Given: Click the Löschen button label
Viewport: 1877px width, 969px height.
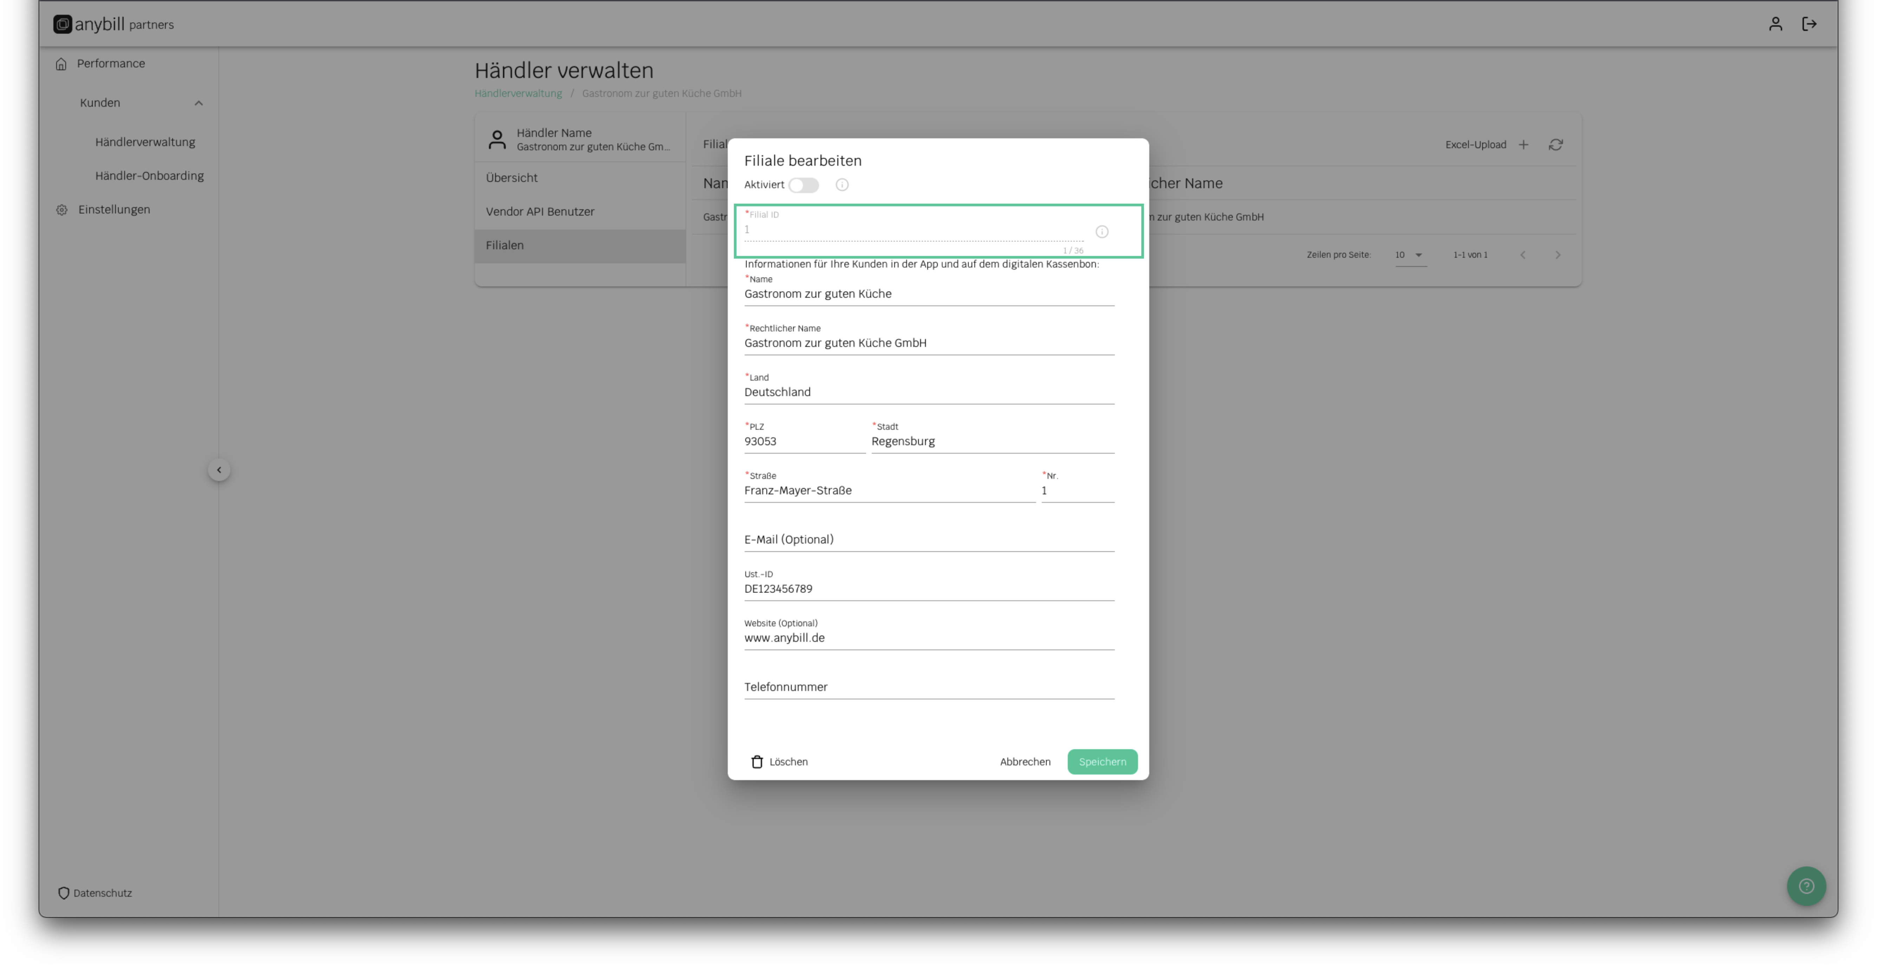Looking at the screenshot, I should (789, 762).
